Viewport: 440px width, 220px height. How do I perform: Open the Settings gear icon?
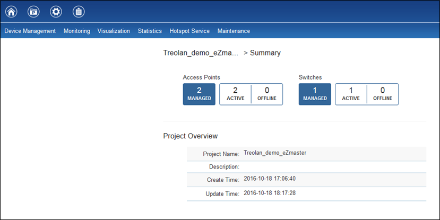pyautogui.click(x=56, y=12)
